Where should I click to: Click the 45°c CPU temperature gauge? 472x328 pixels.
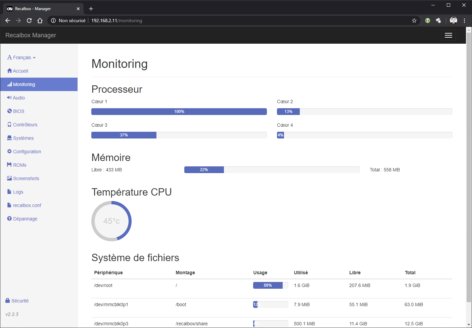point(111,221)
